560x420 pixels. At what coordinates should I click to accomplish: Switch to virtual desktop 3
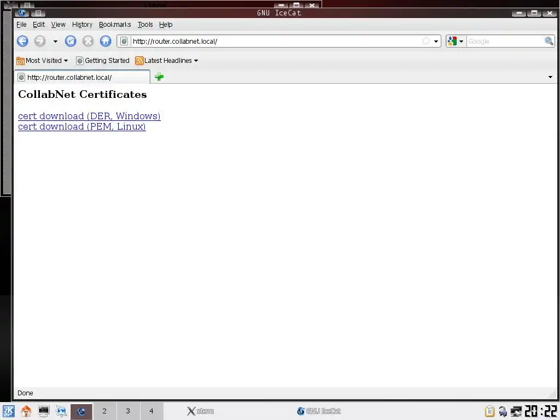click(x=128, y=411)
